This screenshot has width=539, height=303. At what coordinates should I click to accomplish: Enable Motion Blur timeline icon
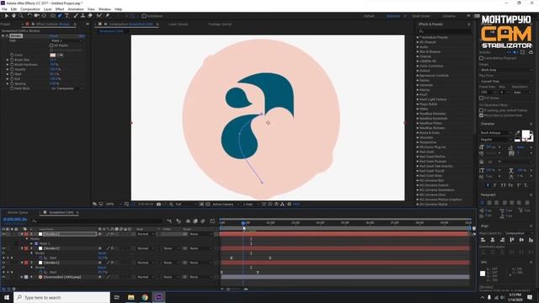[x=203, y=221]
